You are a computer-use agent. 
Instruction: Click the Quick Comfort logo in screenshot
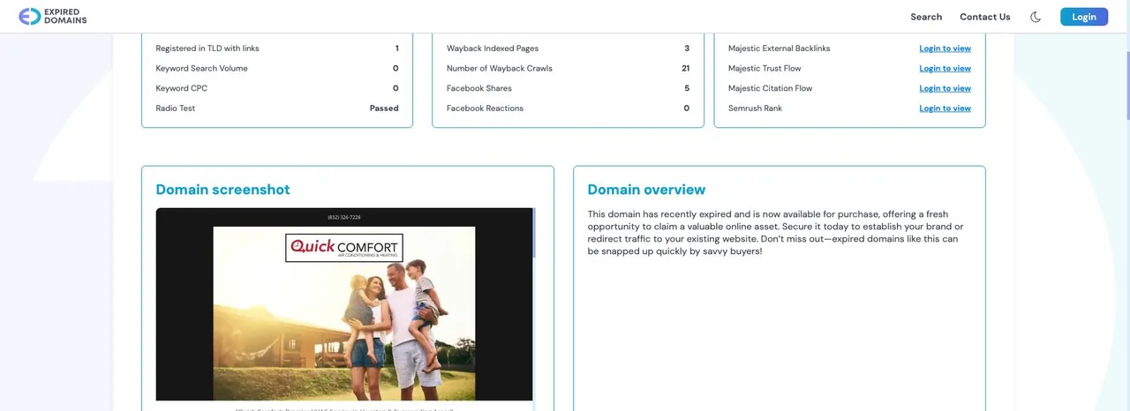[344, 248]
